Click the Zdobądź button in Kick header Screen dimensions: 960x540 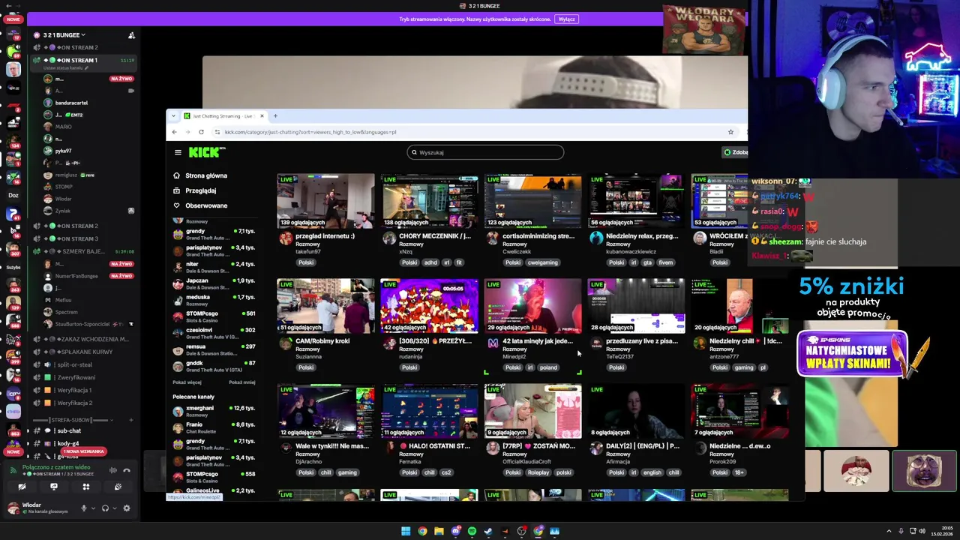[x=736, y=152]
